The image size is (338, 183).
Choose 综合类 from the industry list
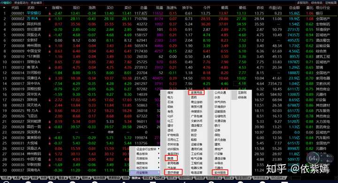(x=242, y=98)
